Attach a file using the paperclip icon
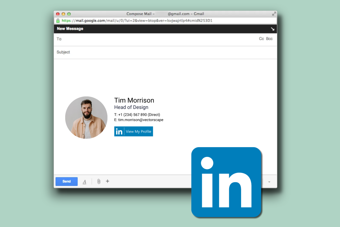The width and height of the screenshot is (340, 227). (x=99, y=181)
